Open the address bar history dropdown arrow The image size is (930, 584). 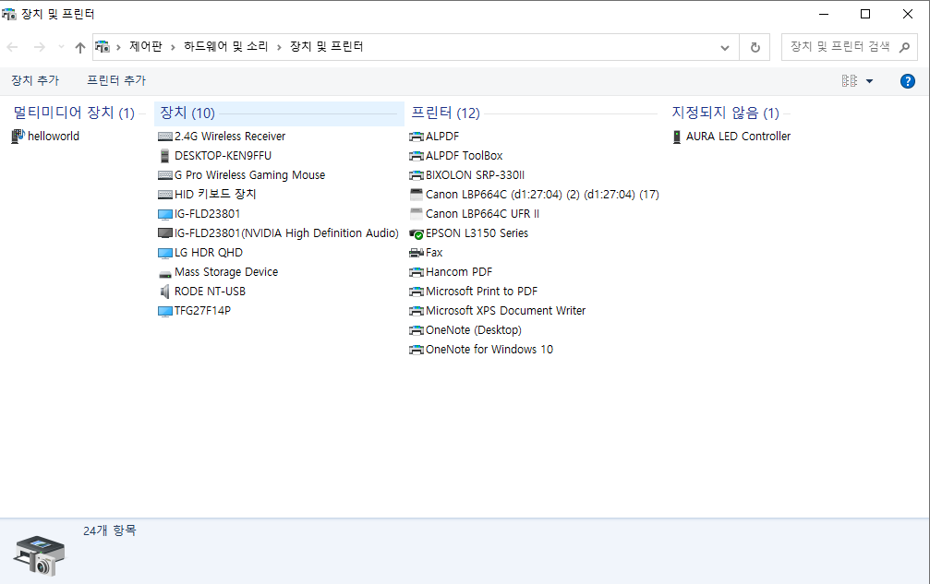pos(725,47)
